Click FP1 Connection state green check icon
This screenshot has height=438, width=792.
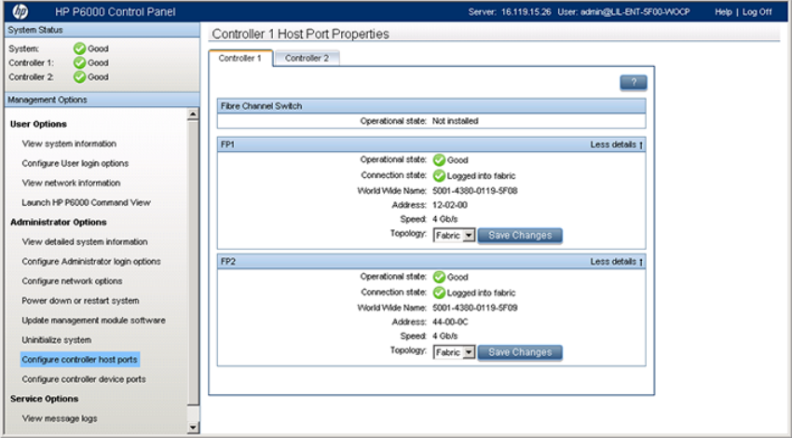coord(439,176)
